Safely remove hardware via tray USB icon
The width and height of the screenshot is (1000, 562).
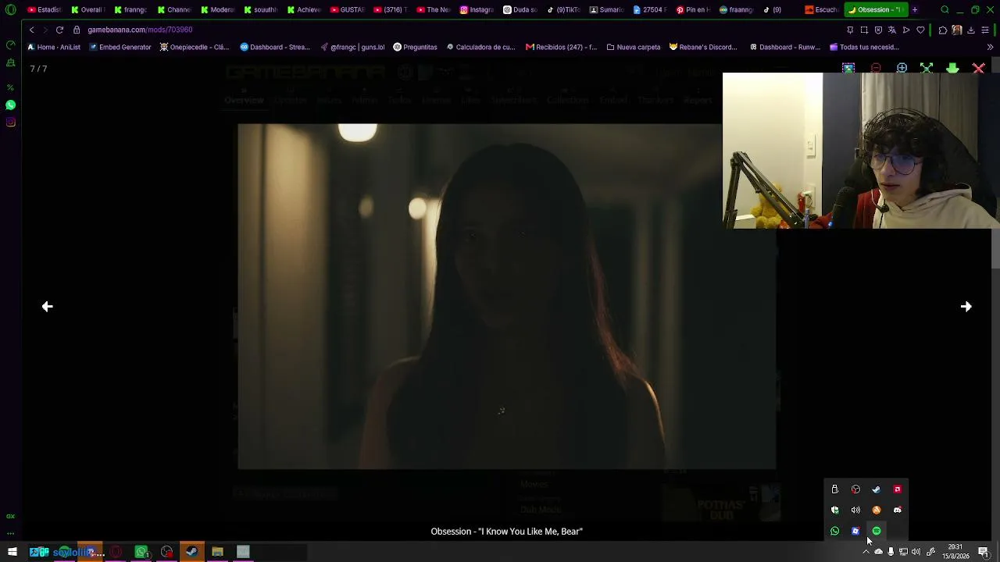tap(834, 489)
